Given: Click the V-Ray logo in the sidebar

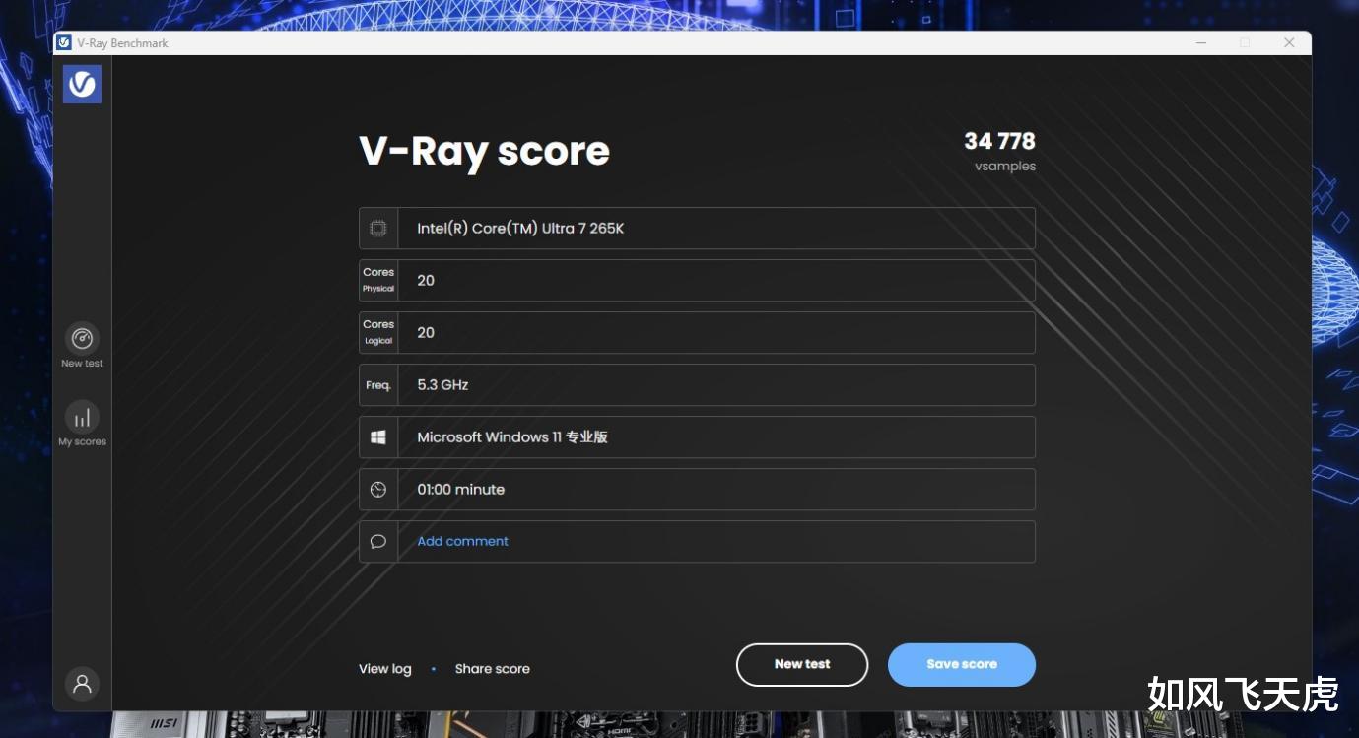Looking at the screenshot, I should point(82,84).
